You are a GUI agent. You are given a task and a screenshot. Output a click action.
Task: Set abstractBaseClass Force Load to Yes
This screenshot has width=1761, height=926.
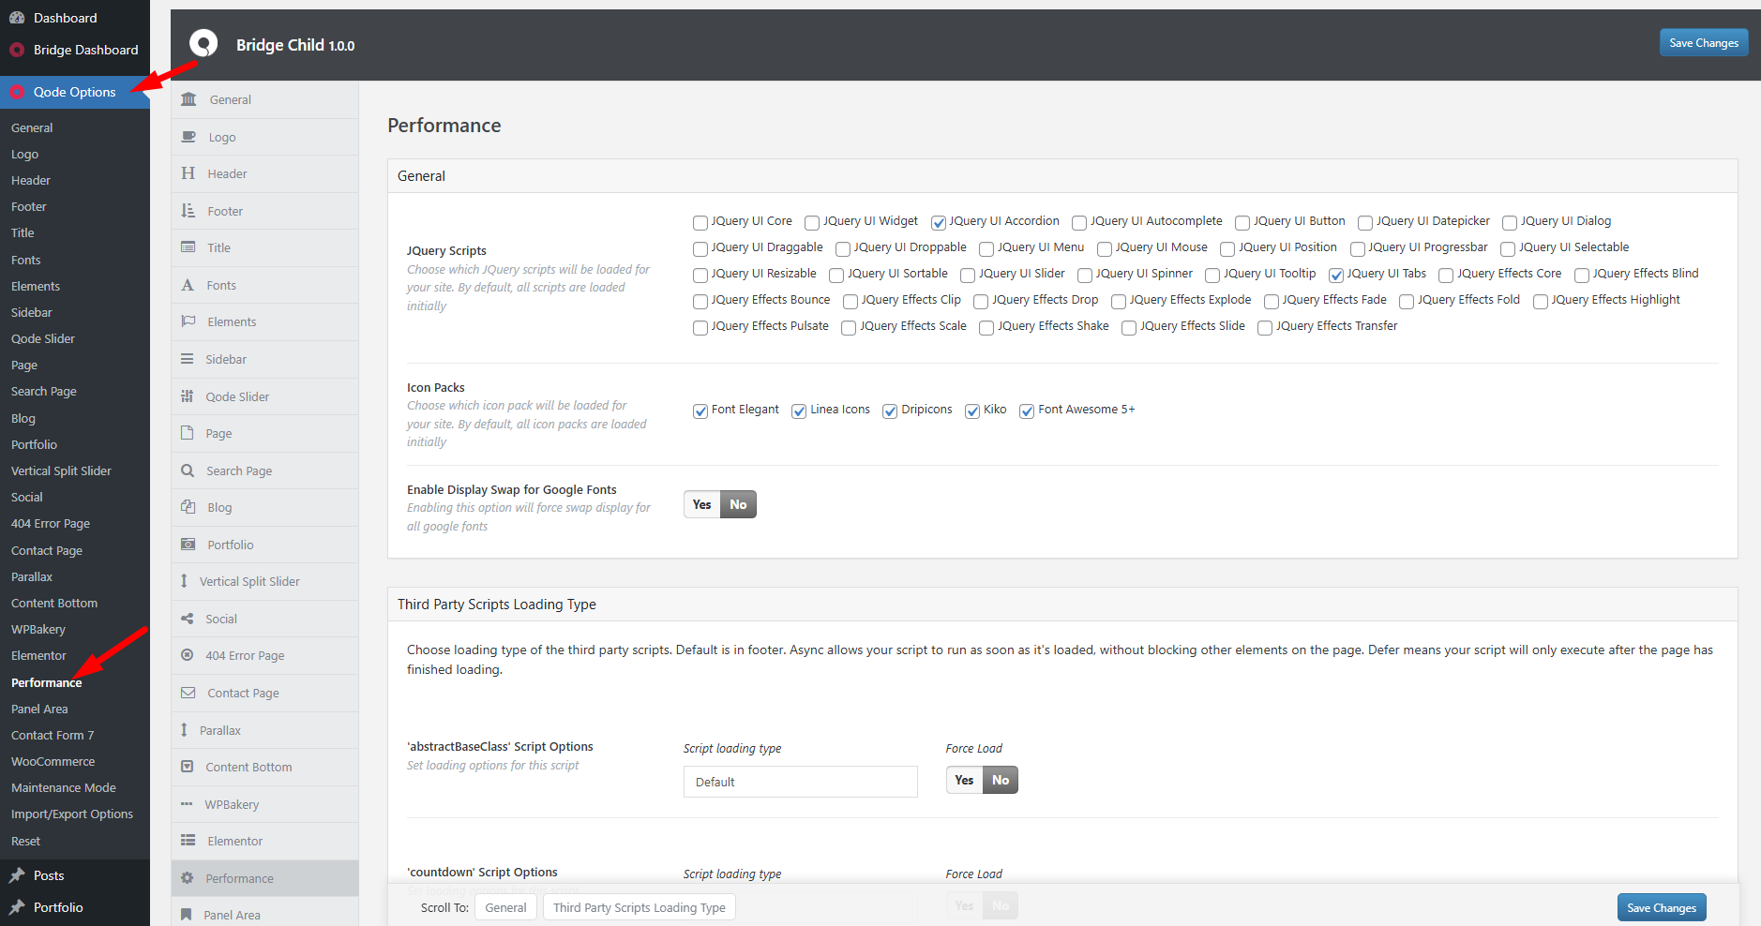(x=964, y=780)
